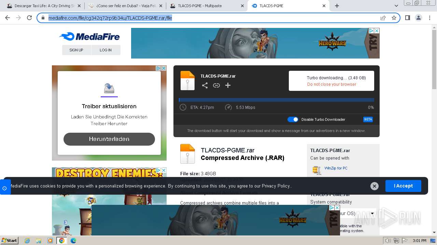This screenshot has width=437, height=245.
Task: Open the cookie settings gear icon
Action: pos(4,188)
